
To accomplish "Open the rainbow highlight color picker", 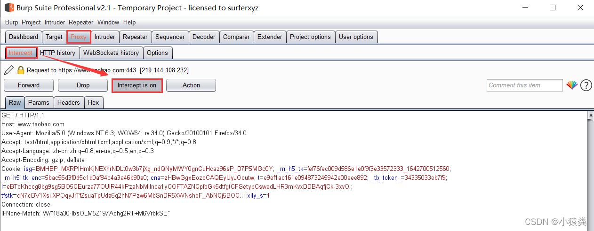I will coord(571,85).
